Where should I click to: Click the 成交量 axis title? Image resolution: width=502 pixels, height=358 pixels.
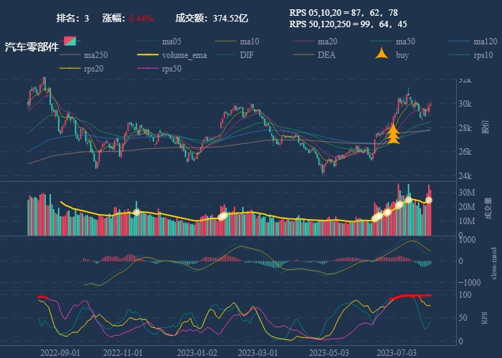pos(488,208)
